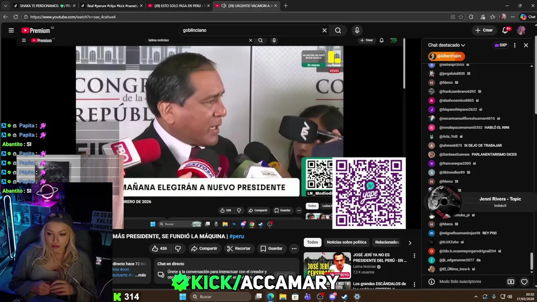Clear inner 'latina noticias' search
Screen dimensions: 537x302
250,40
